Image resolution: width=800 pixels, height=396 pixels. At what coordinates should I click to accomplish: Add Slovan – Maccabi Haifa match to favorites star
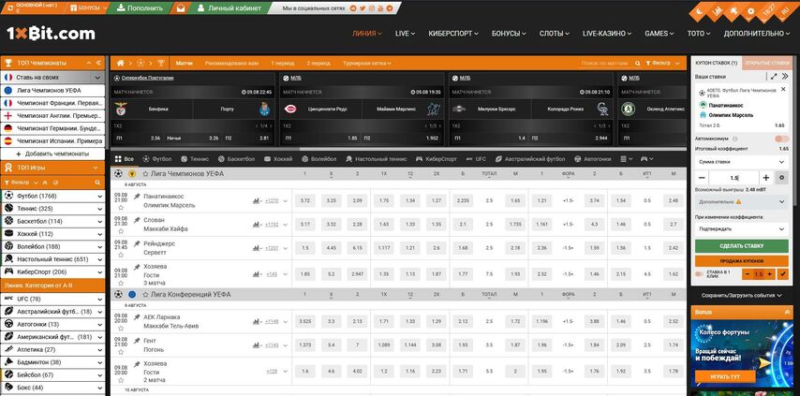pyautogui.click(x=121, y=231)
